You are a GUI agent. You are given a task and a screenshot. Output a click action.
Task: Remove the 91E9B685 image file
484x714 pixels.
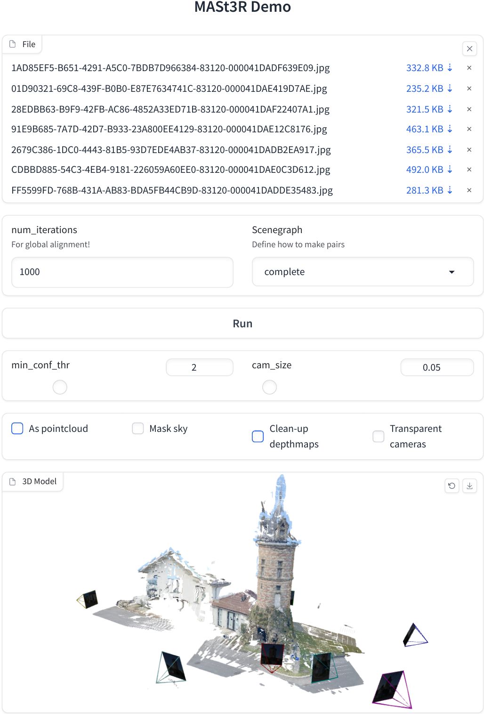pyautogui.click(x=469, y=129)
